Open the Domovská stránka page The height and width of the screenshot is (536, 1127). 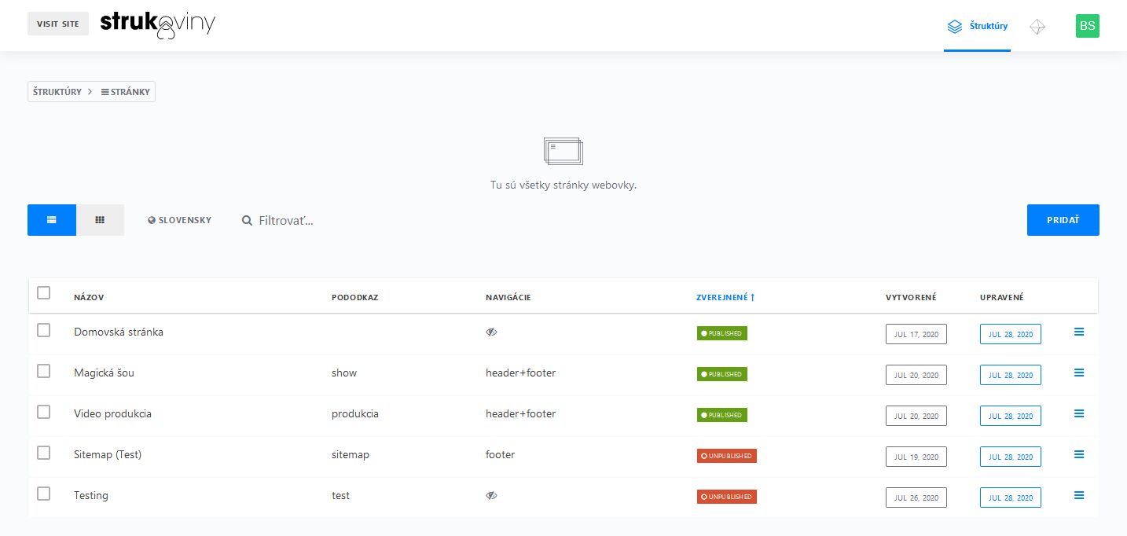click(119, 332)
